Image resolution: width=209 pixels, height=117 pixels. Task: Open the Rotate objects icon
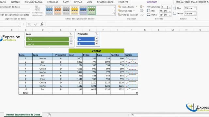click(142, 15)
